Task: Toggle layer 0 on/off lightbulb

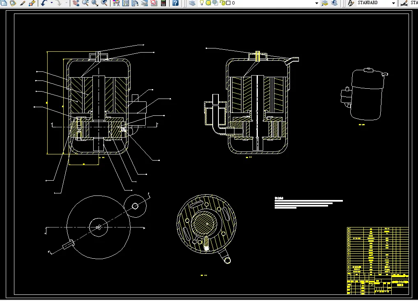Action: [202, 3]
